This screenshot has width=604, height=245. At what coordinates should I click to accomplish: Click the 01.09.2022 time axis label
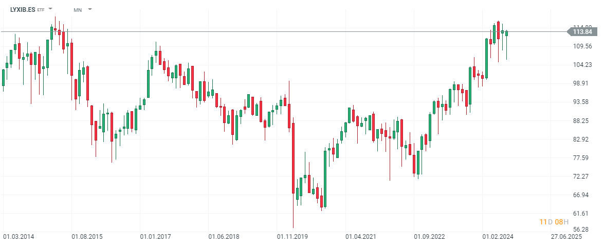tap(429, 237)
